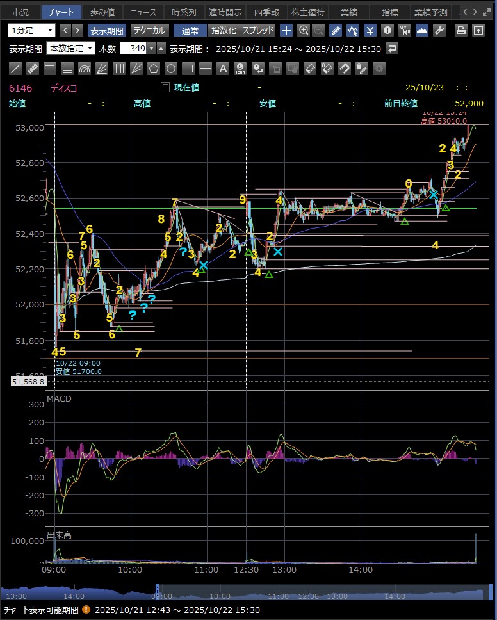Open the 本数指定 period dropdown

click(71, 49)
